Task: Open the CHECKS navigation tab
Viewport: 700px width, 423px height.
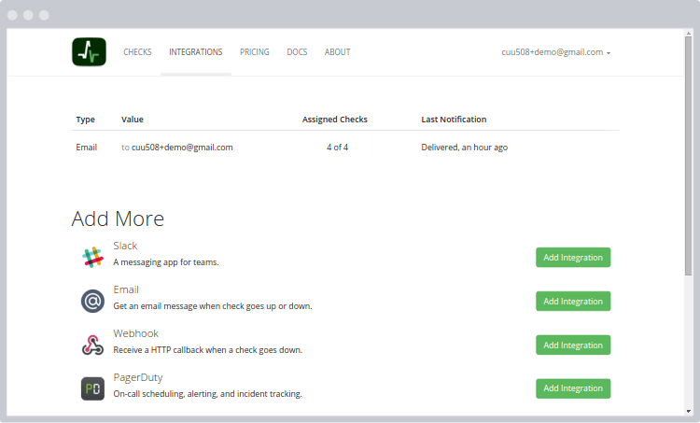Action: 137,52
